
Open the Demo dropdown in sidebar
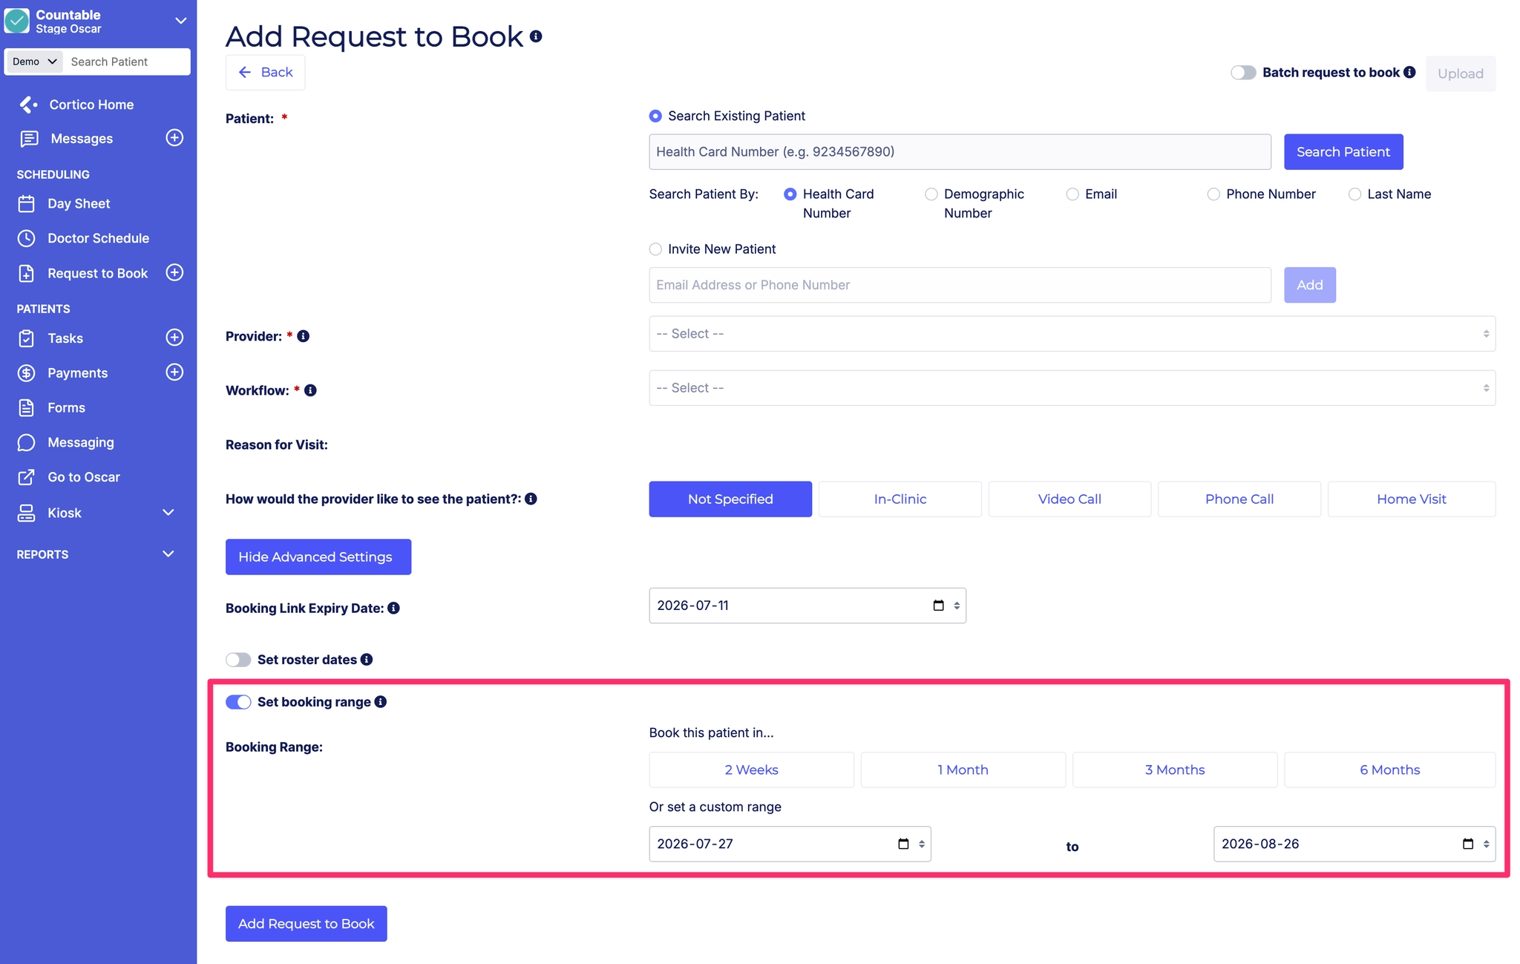coord(34,62)
